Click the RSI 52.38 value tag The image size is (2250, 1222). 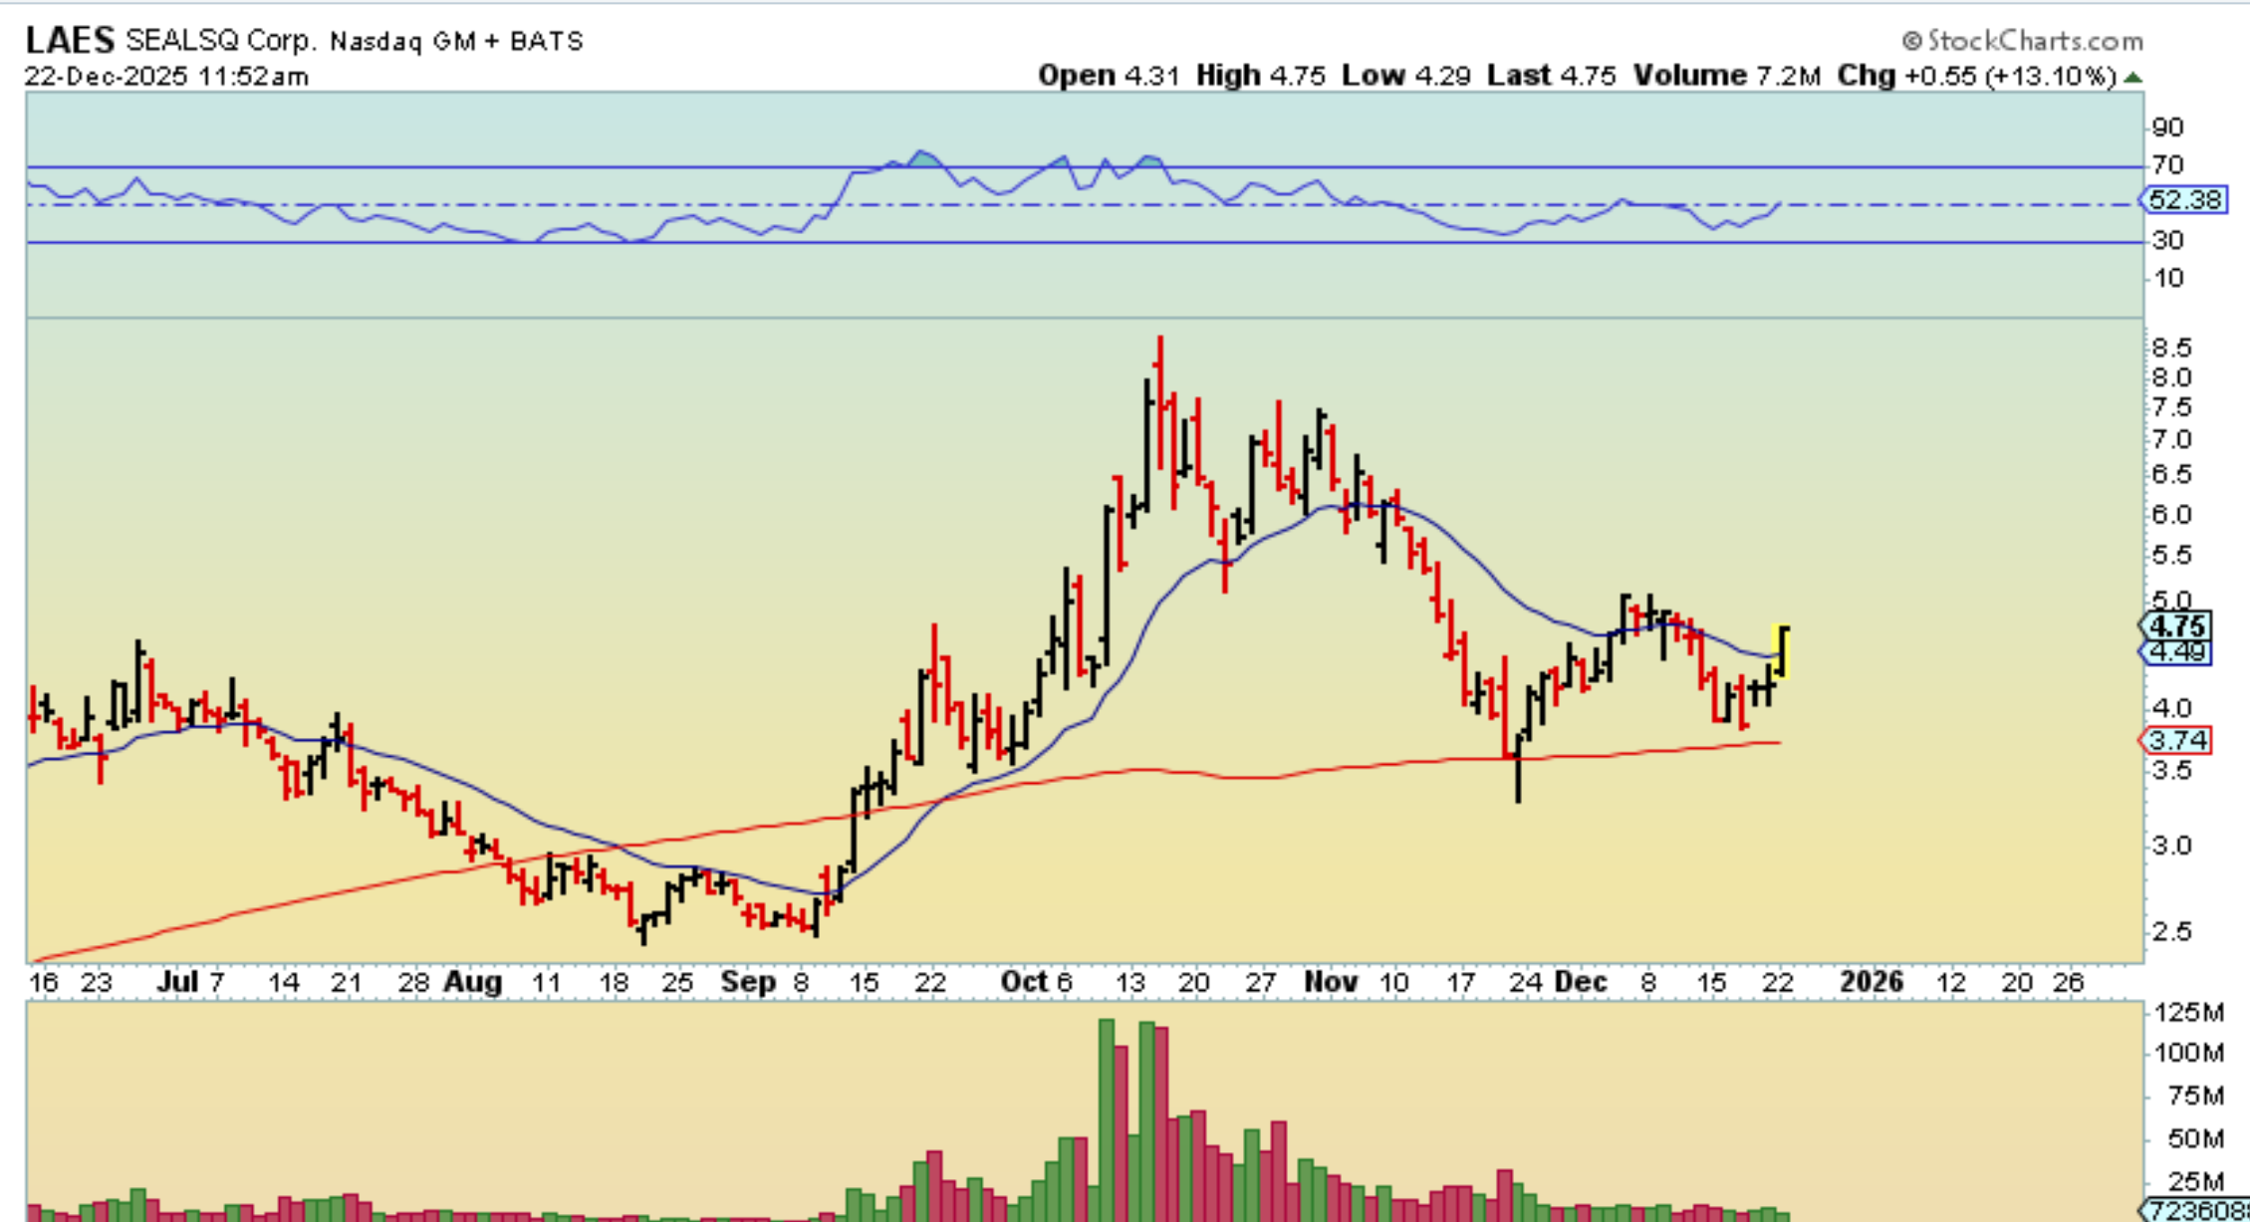[x=2183, y=200]
